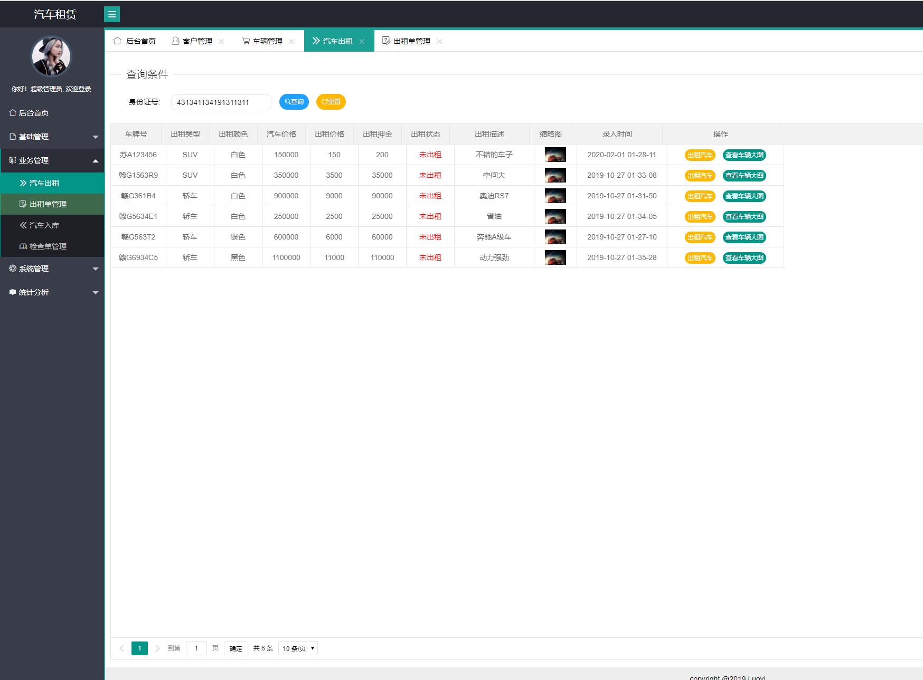Go to previous page arrow in pagination
Image resolution: width=923 pixels, height=680 pixels.
(x=121, y=648)
